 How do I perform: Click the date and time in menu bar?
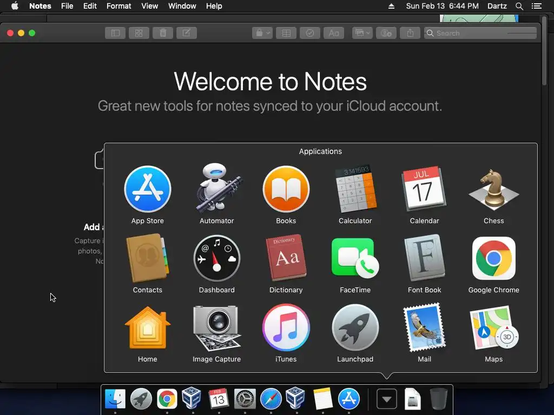[x=443, y=6]
